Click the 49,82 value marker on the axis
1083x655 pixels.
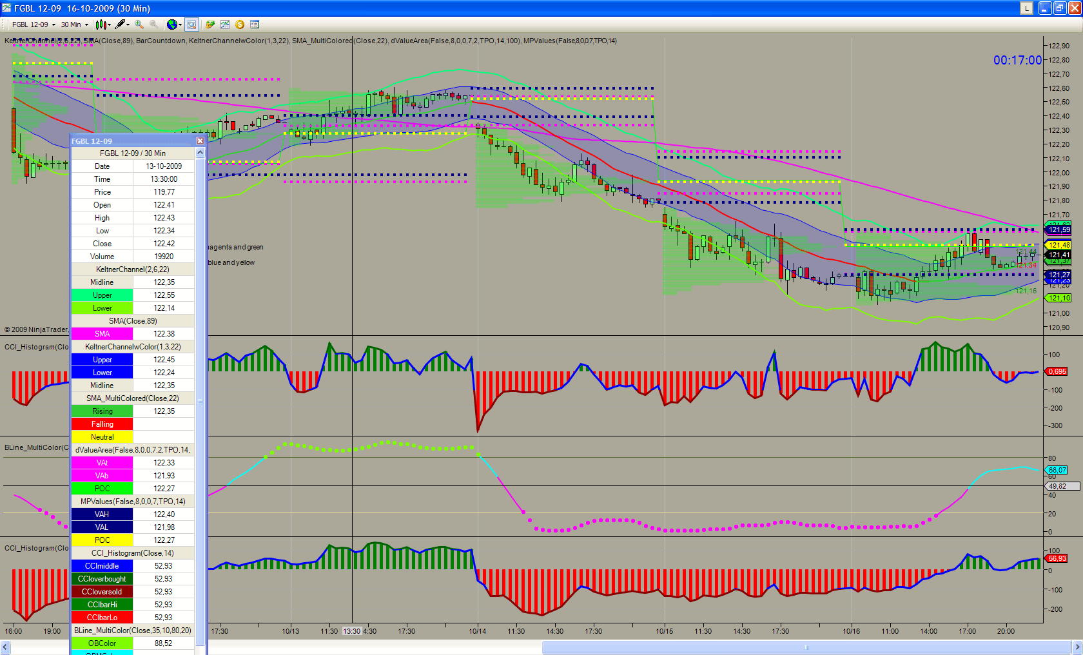click(x=1061, y=486)
